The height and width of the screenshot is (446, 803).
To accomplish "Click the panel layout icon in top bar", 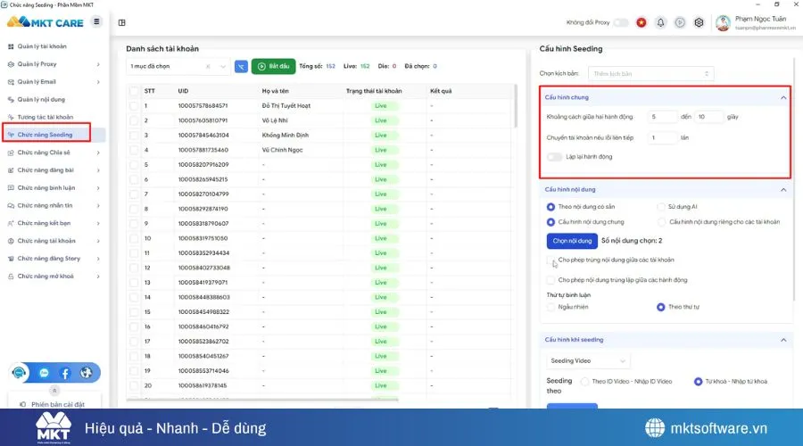I will tap(122, 22).
